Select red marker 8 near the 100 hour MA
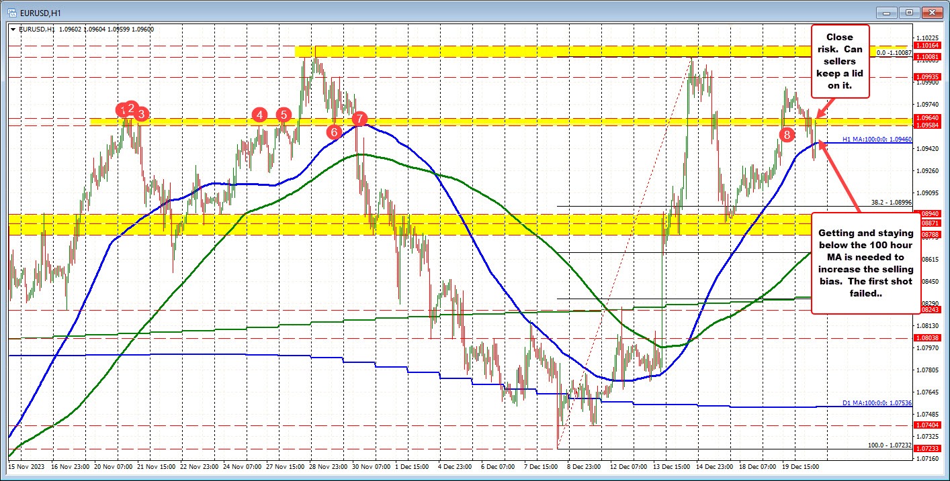Viewport: 950px width, 481px height. [787, 135]
